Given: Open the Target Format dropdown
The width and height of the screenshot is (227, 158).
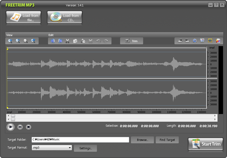Looking at the screenshot, I should coord(52,148).
